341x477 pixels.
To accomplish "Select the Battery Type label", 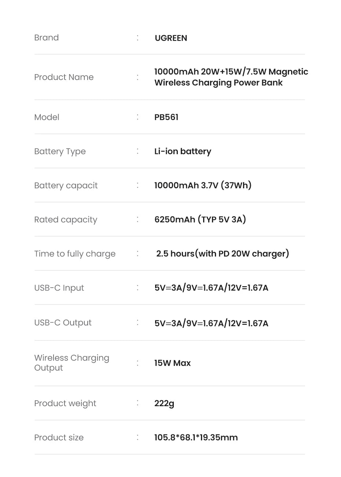I will (60, 152).
